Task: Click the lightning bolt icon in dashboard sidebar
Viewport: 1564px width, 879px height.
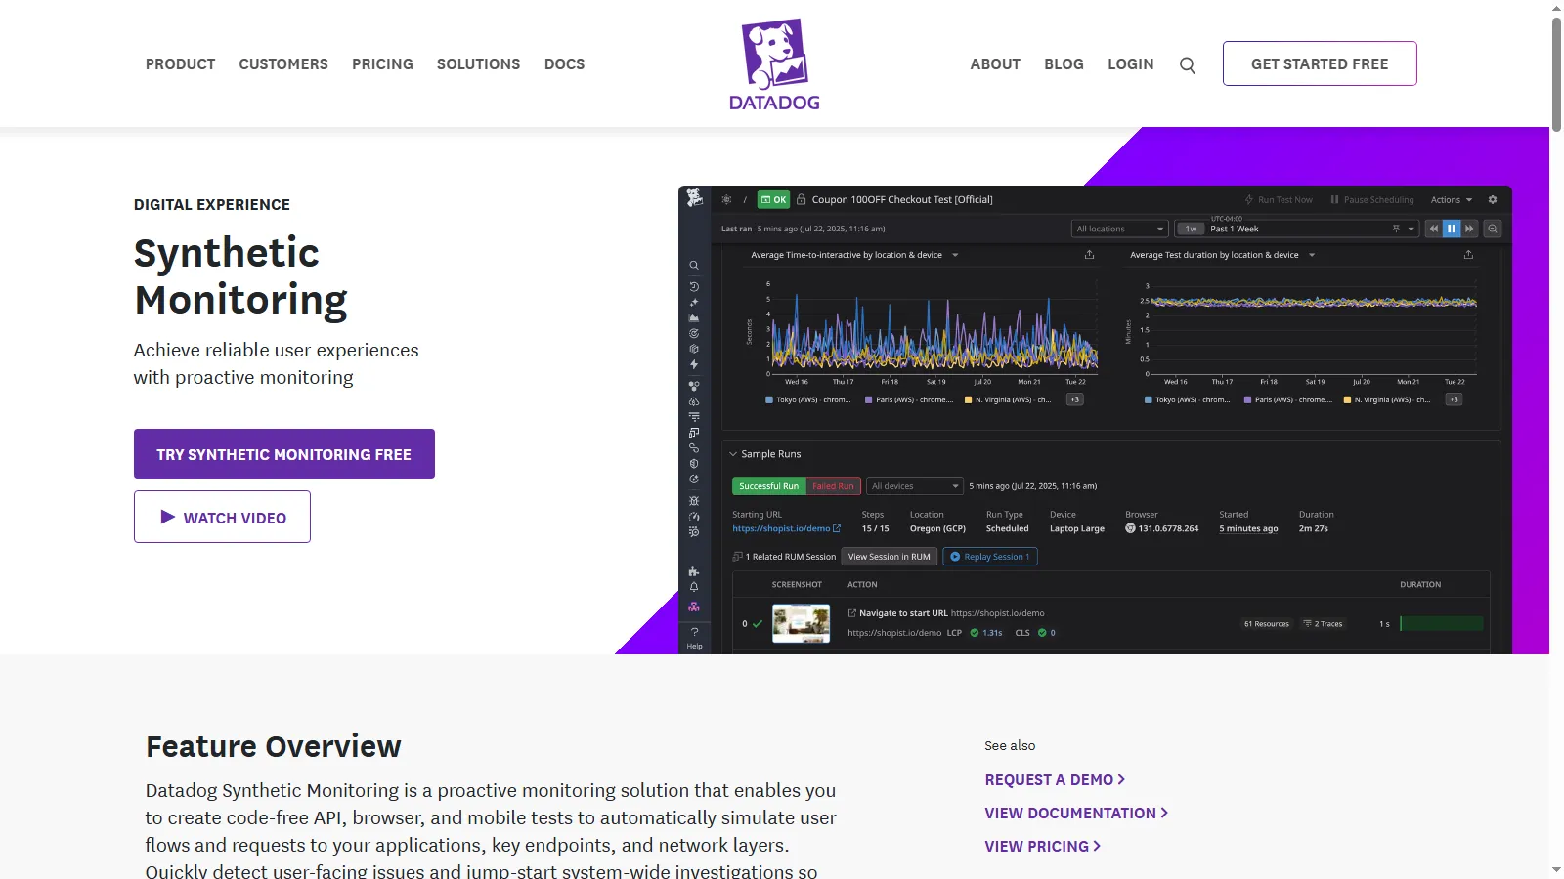Action: click(x=694, y=364)
